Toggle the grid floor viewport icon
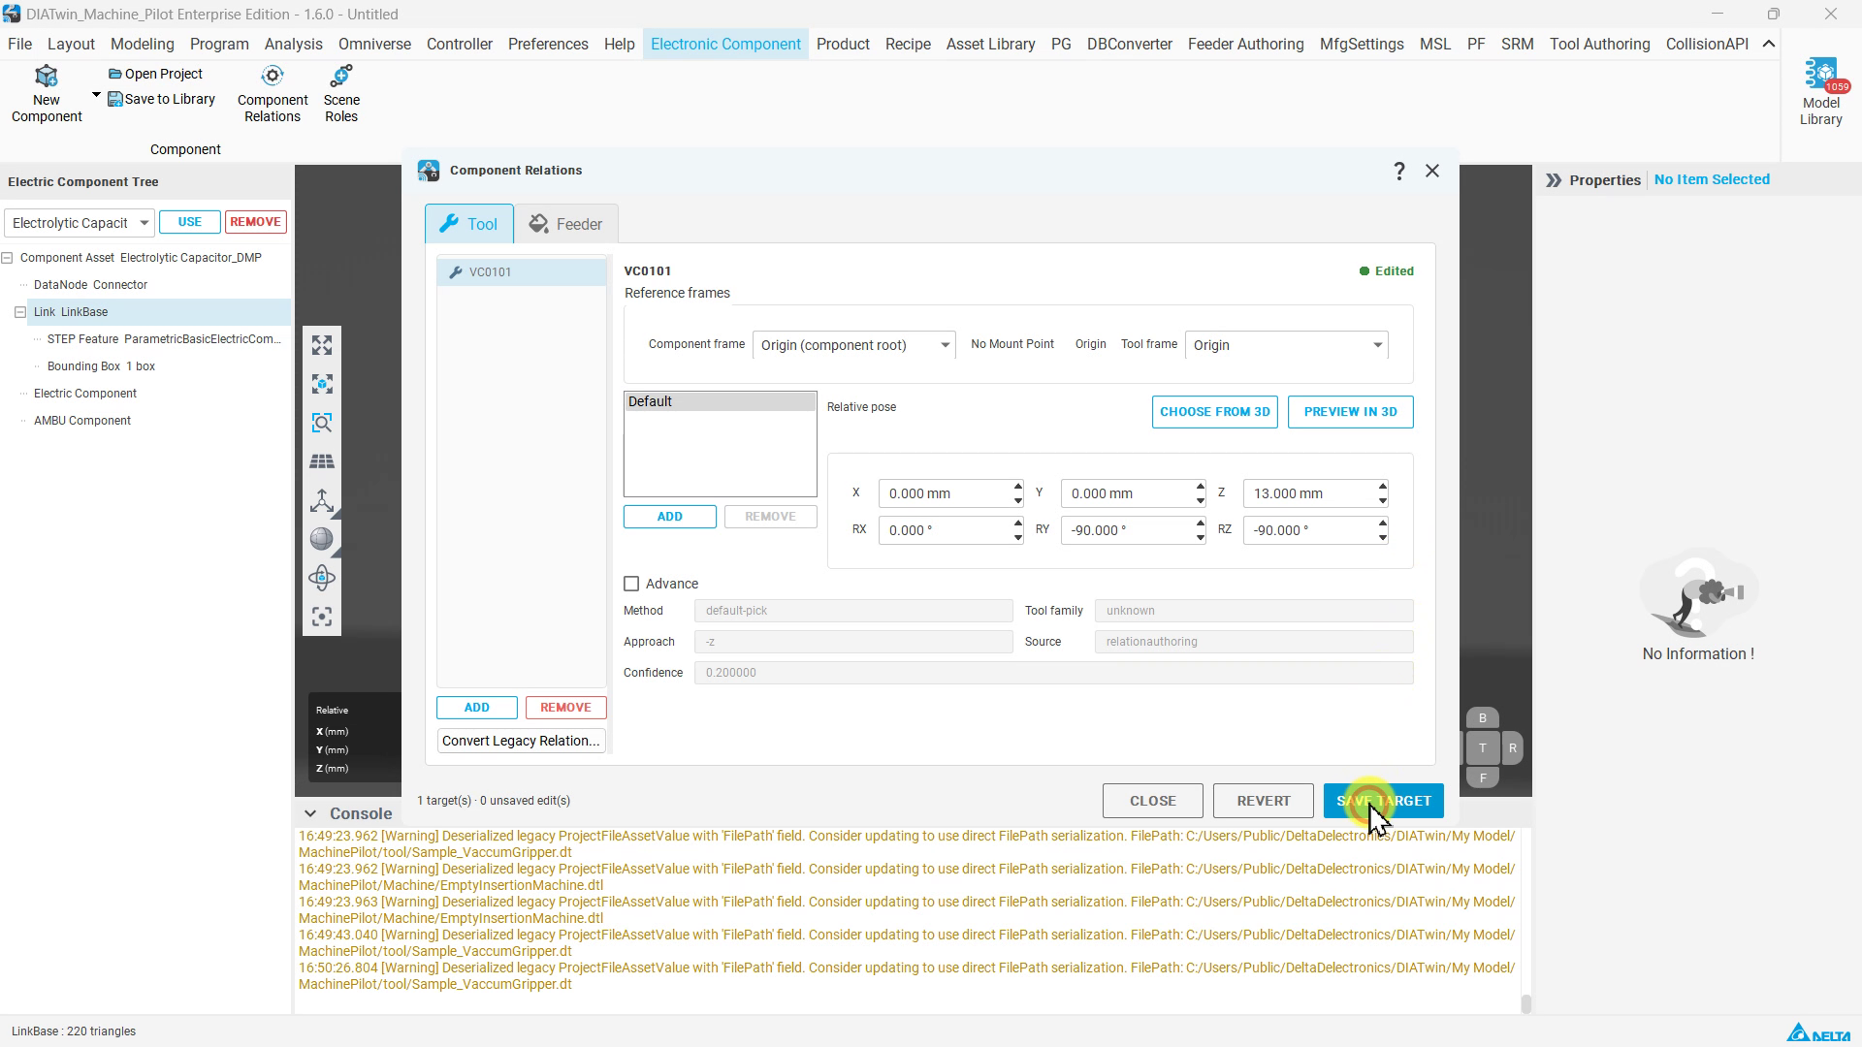Viewport: 1862px width, 1047px height. (x=322, y=461)
